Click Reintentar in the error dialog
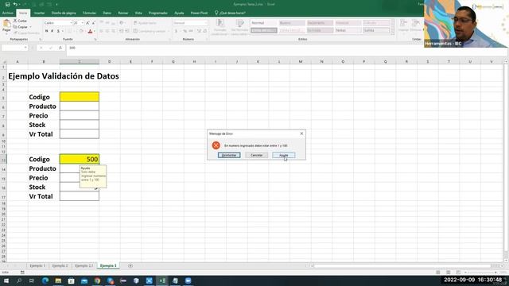The image size is (509, 286). (229, 156)
